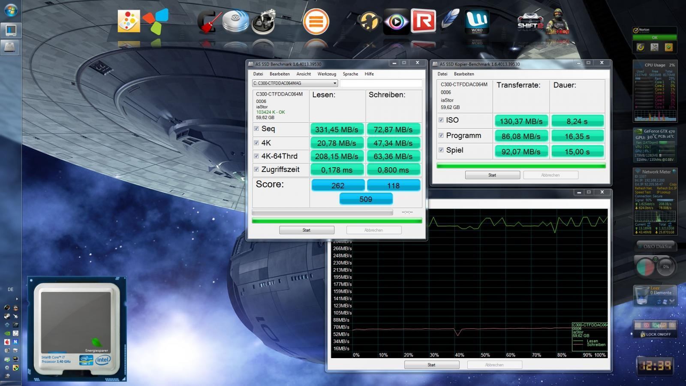Launch CCleaner from the dock
The height and width of the screenshot is (386, 686).
click(209, 21)
